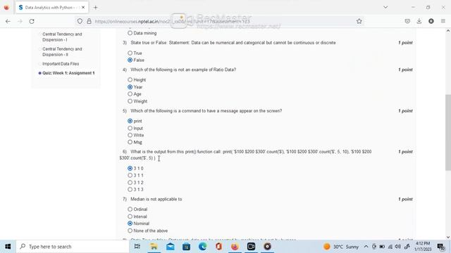Click the taskbar search box

point(73,247)
